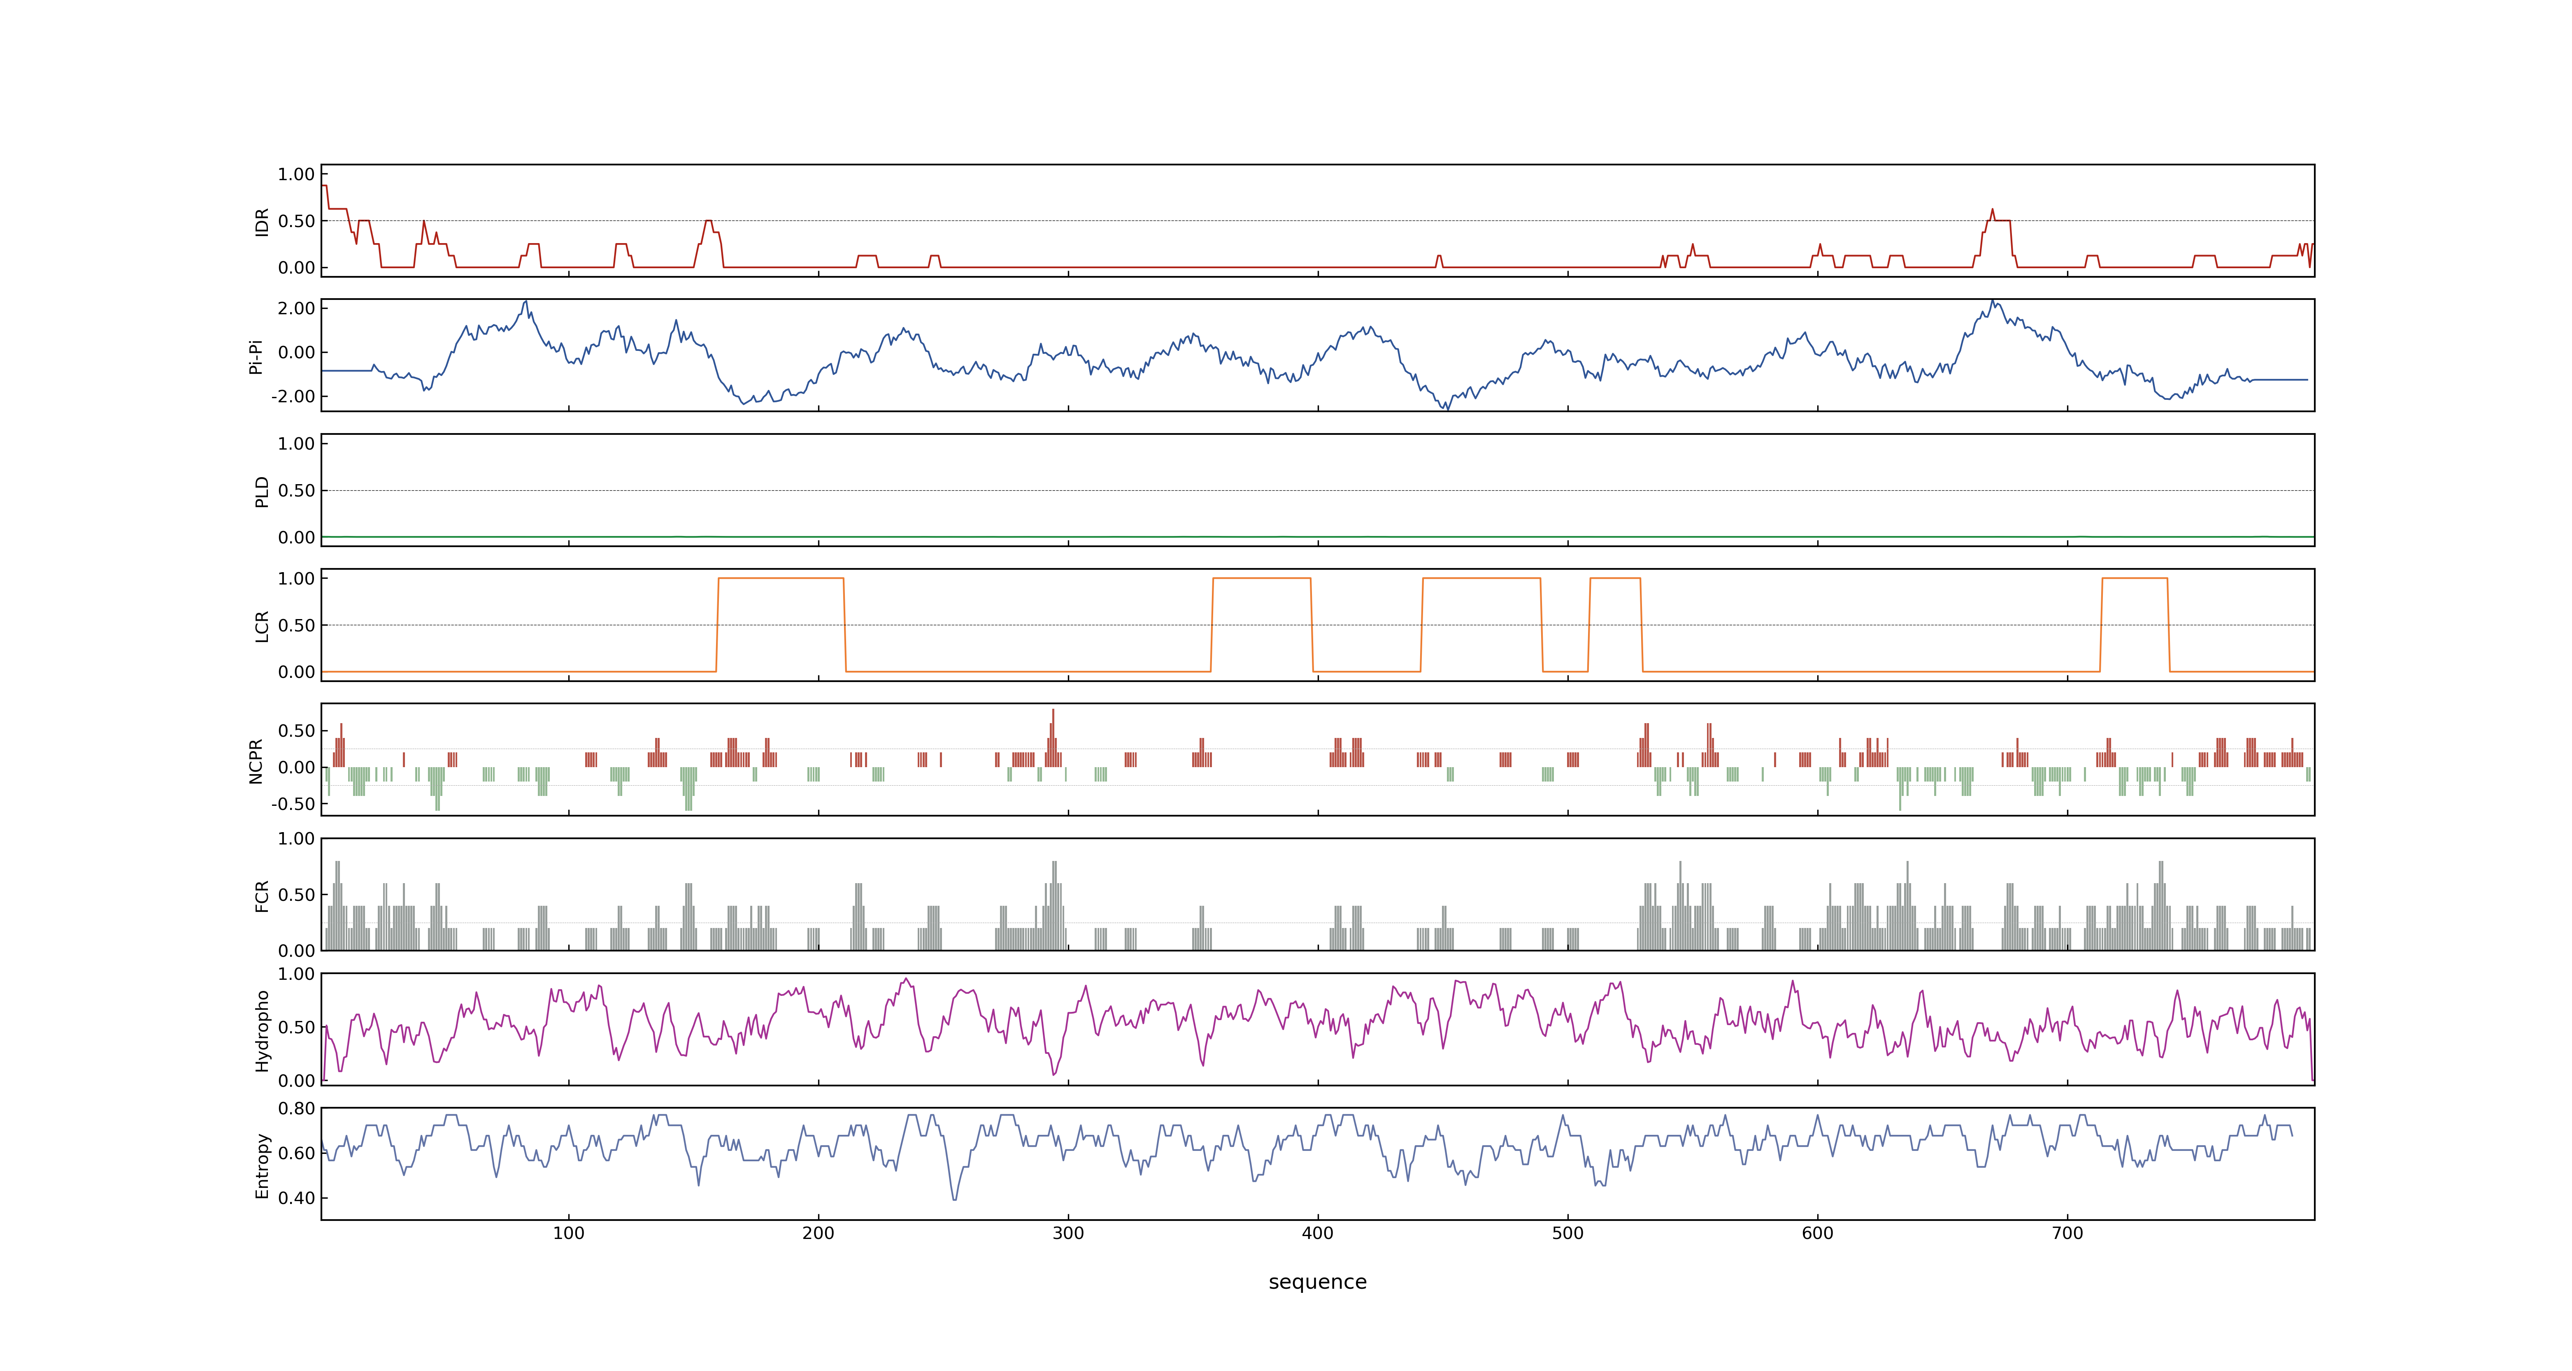Viewport: 2572px width, 1371px height.
Task: Click the "400" x-axis tick label
Action: 1318,1233
